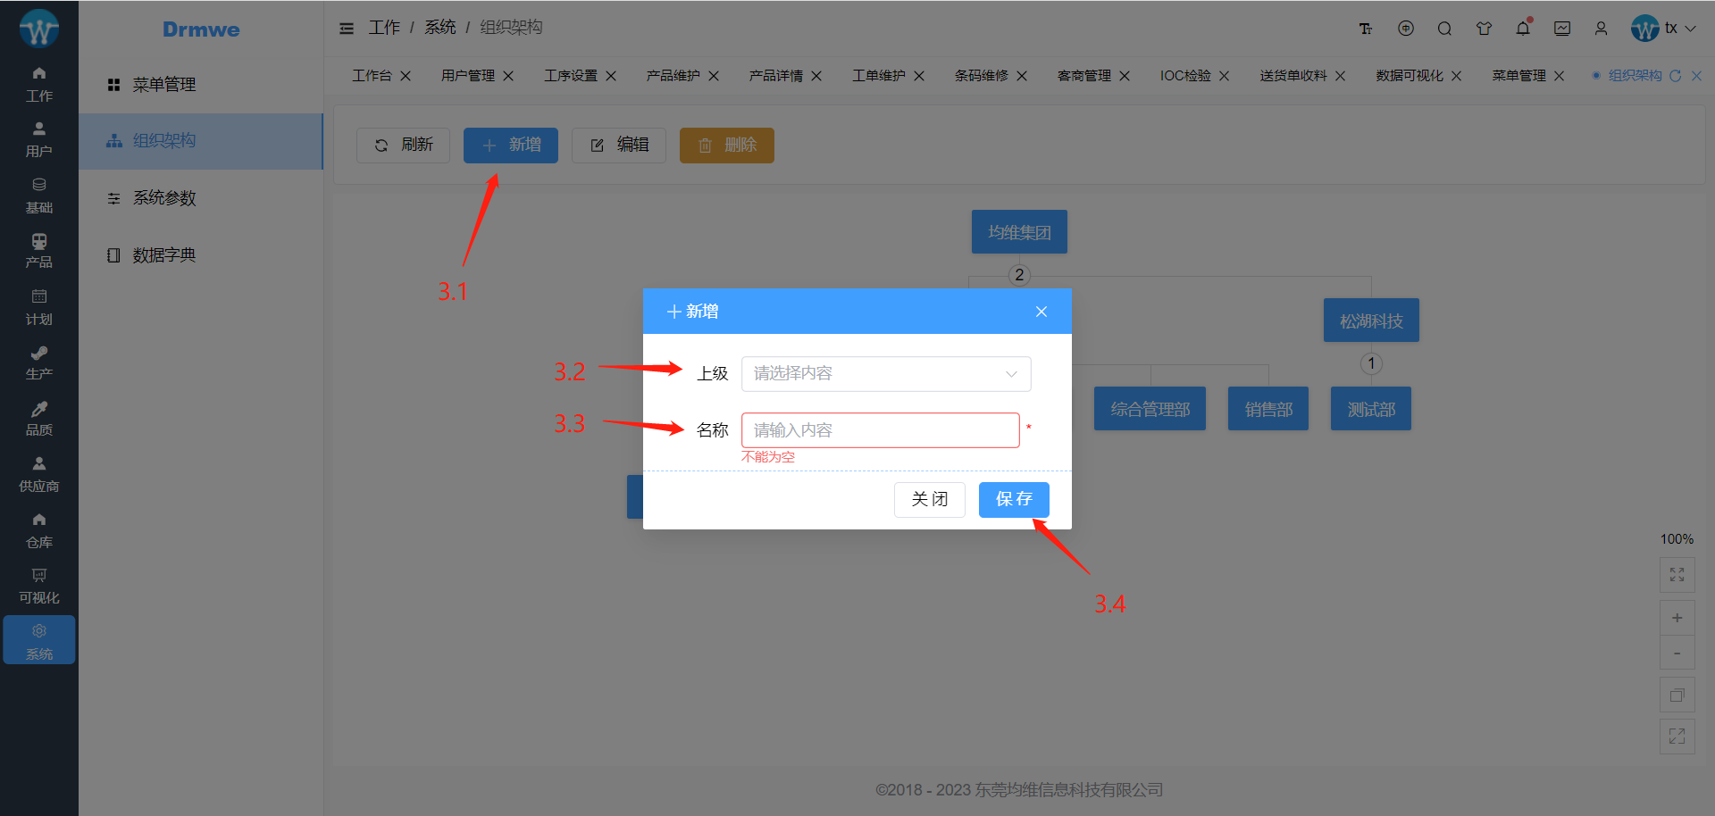Collapse the 松湖科技 node child count

1371,363
